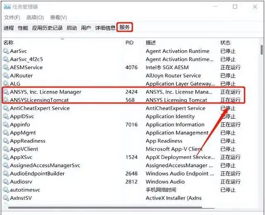The image size is (265, 215).
Task: Click the AppIDSvc service icon
Action: point(6,116)
